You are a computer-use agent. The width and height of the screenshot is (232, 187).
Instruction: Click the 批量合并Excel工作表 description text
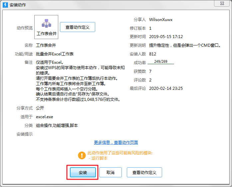(55, 54)
